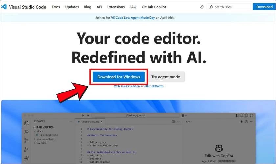This screenshot has height=164, width=276.
Task: Toggle the dark theme moon icon
Action: coord(202,7)
